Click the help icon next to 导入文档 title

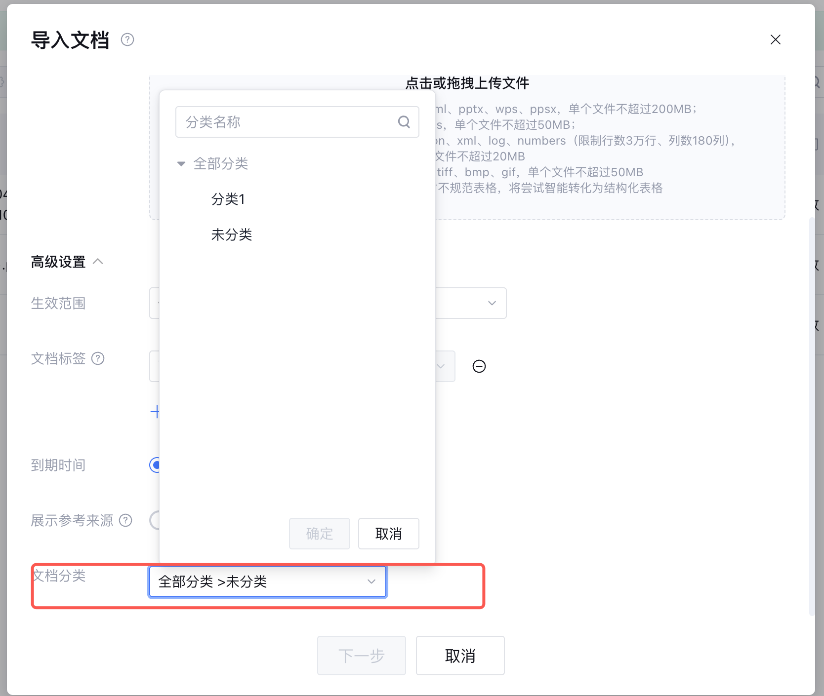[x=127, y=39]
